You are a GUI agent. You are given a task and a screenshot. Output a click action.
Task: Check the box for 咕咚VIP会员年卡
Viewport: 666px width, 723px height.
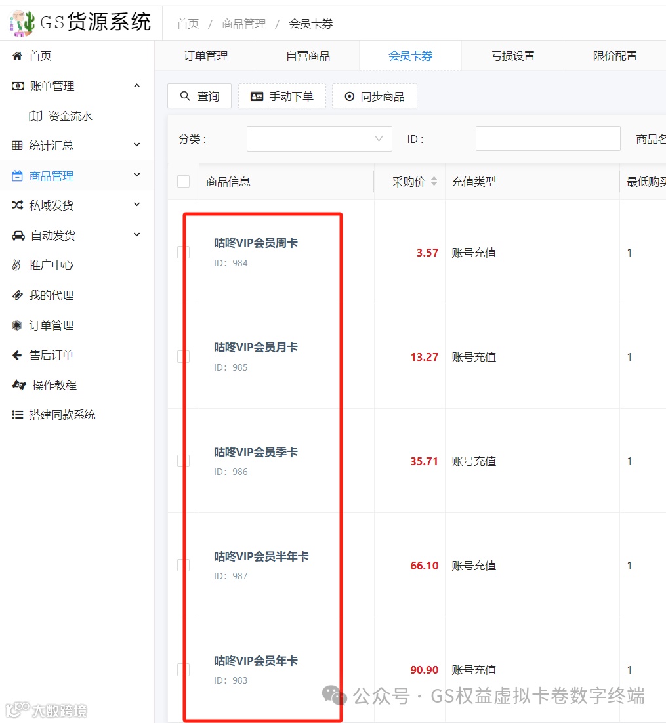pos(184,669)
